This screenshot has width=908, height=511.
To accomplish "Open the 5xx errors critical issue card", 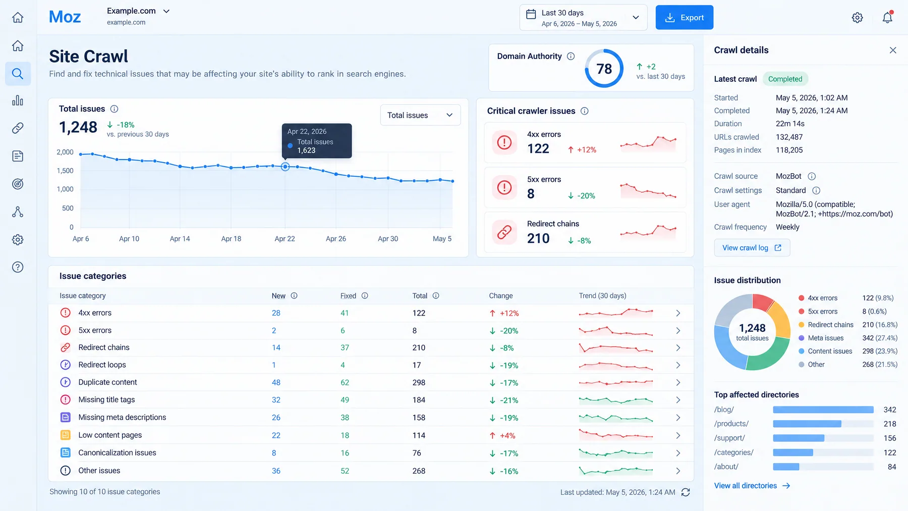I will click(585, 187).
